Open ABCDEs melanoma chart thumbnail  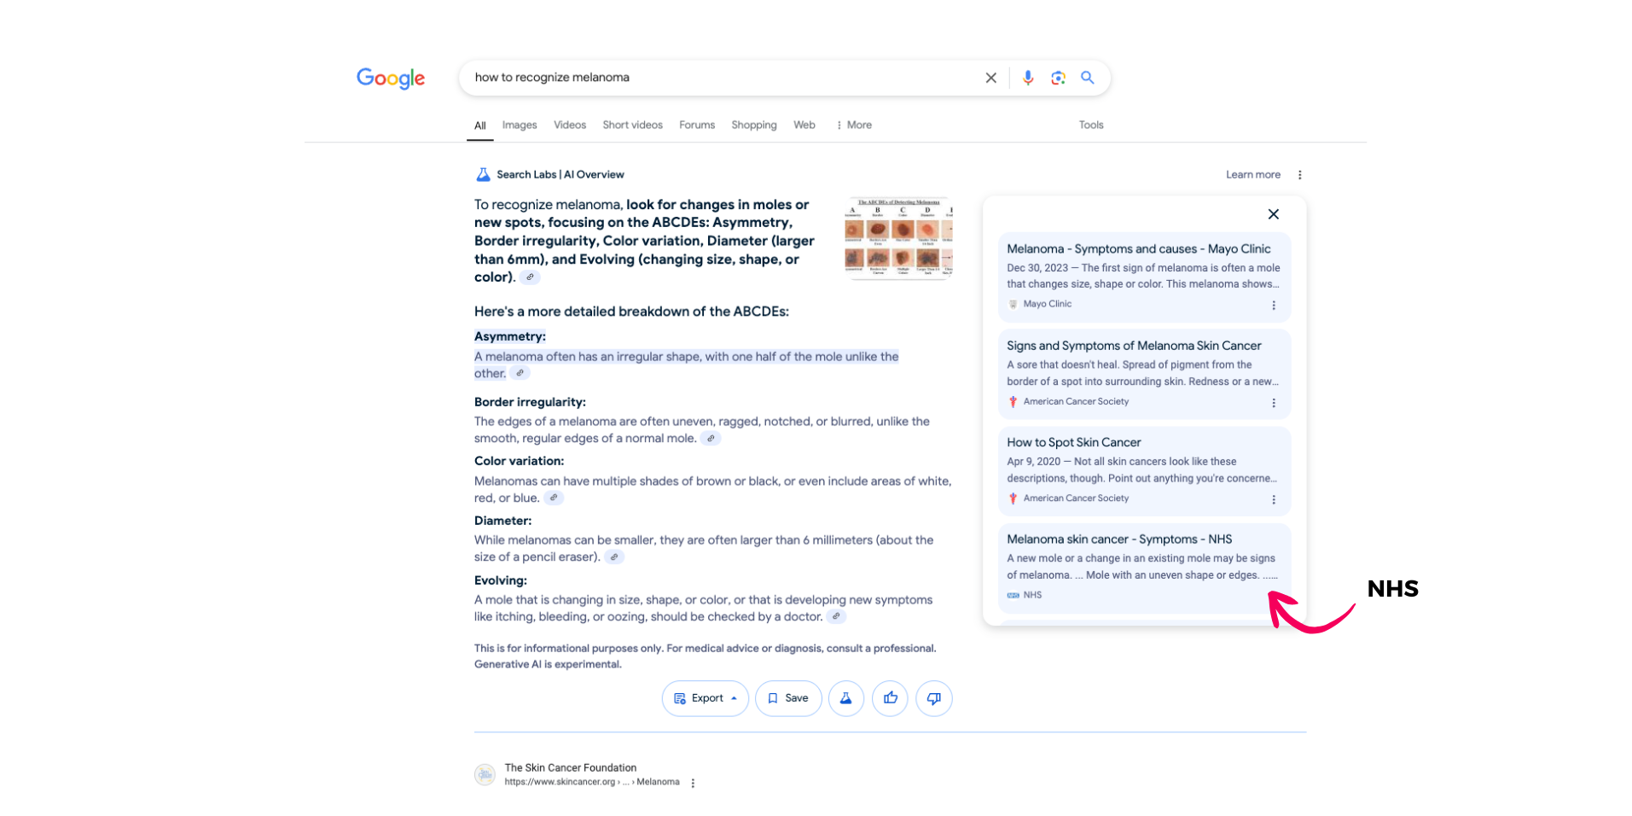click(x=898, y=238)
